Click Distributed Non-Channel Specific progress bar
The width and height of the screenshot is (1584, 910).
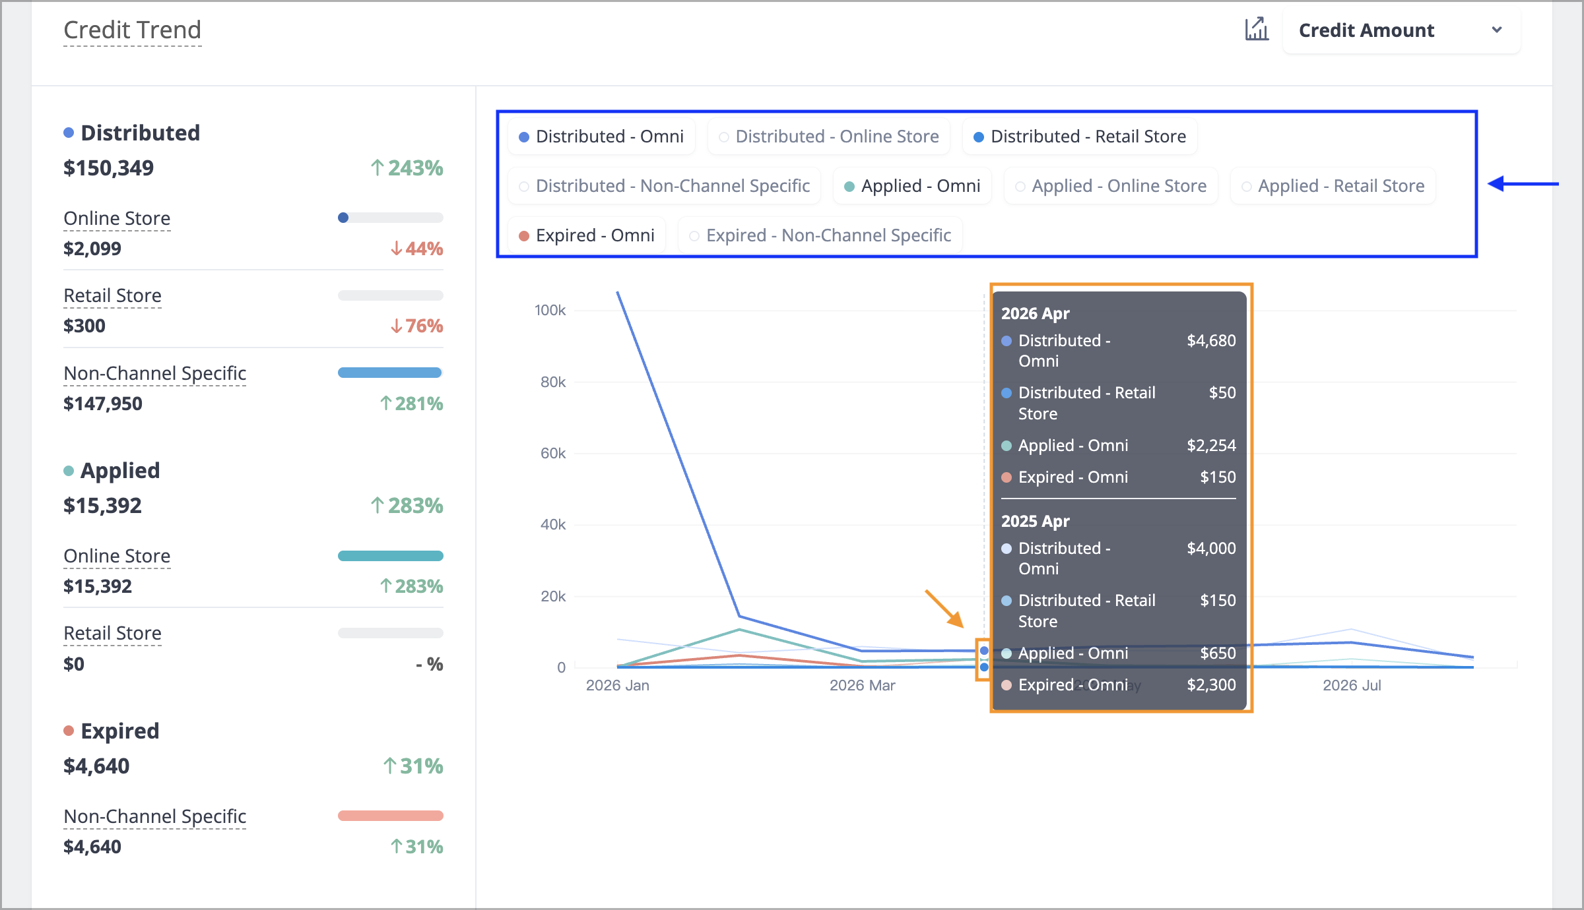click(390, 373)
